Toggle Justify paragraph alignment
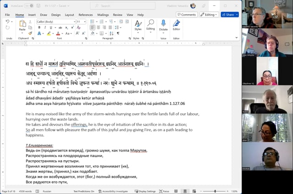The width and height of the screenshot is (293, 194). (x=110, y=27)
